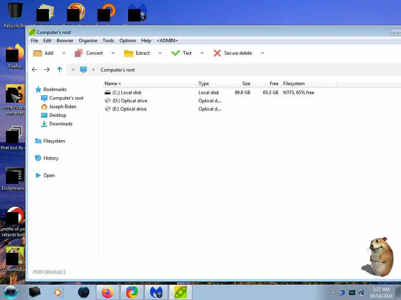
Task: Open Firefox from the taskbar
Action: pos(108,292)
